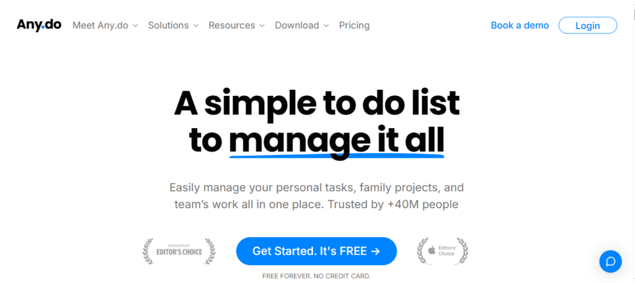Click the Google Play Editor's Choice badge

179,251
